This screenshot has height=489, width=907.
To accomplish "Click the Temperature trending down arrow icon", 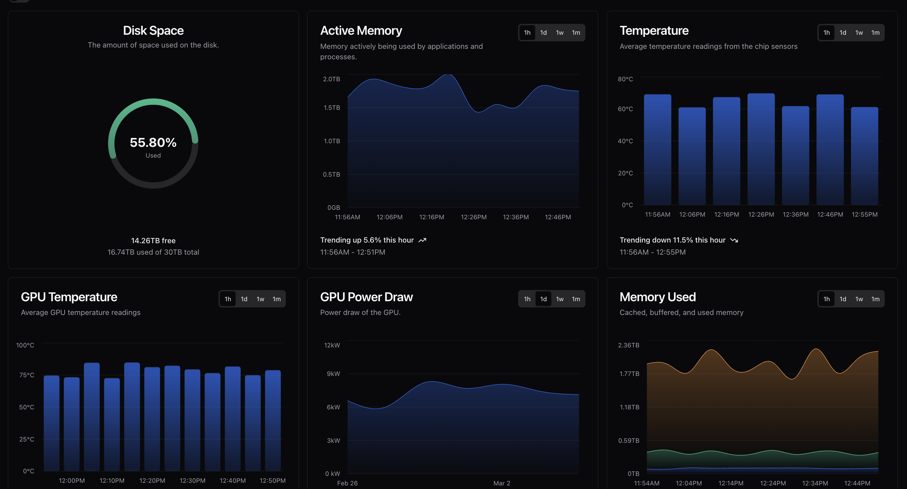I will click(734, 240).
